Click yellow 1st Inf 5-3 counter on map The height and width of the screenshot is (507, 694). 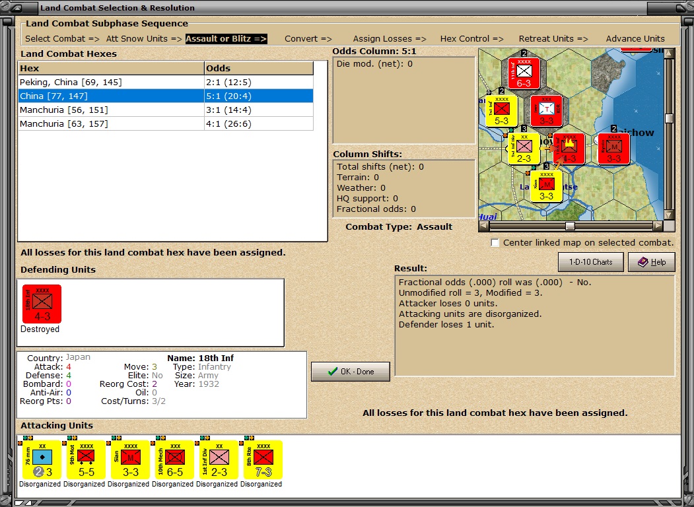501,111
